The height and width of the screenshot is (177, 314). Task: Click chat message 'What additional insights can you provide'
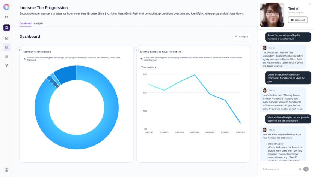tap(288, 119)
